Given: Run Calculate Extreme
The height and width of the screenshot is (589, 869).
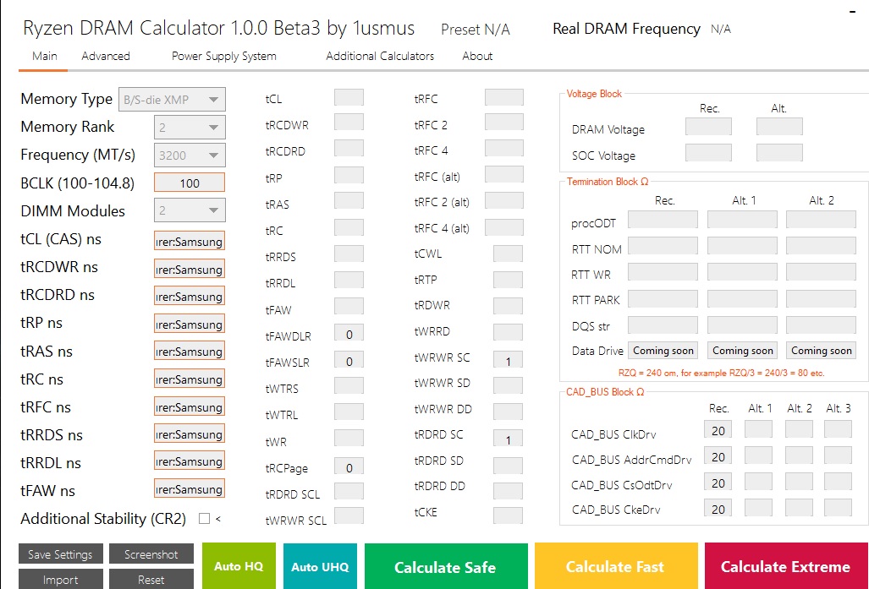Looking at the screenshot, I should click(785, 567).
